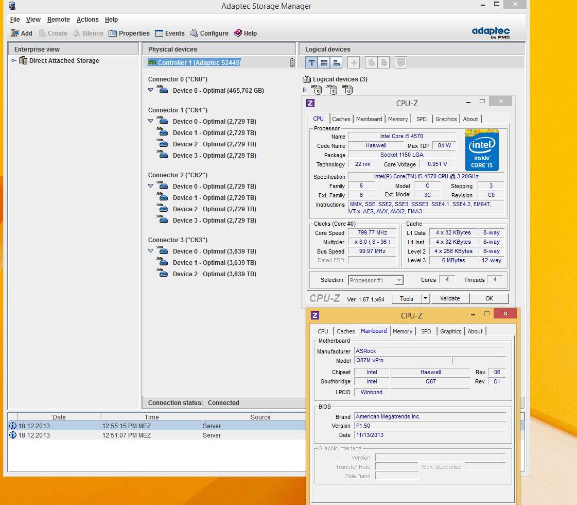Collapse Connector 3 device list triangle
This screenshot has height=505, width=577.
point(150,250)
